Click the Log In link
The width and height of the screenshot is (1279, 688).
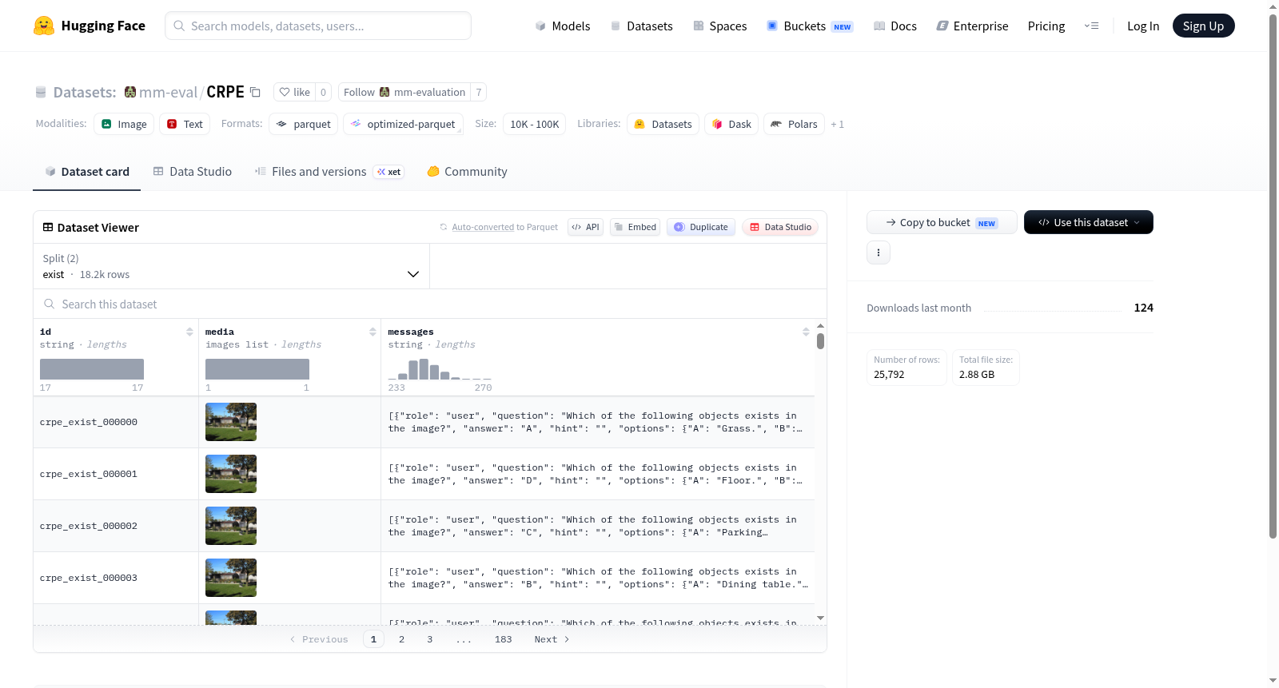(1143, 26)
